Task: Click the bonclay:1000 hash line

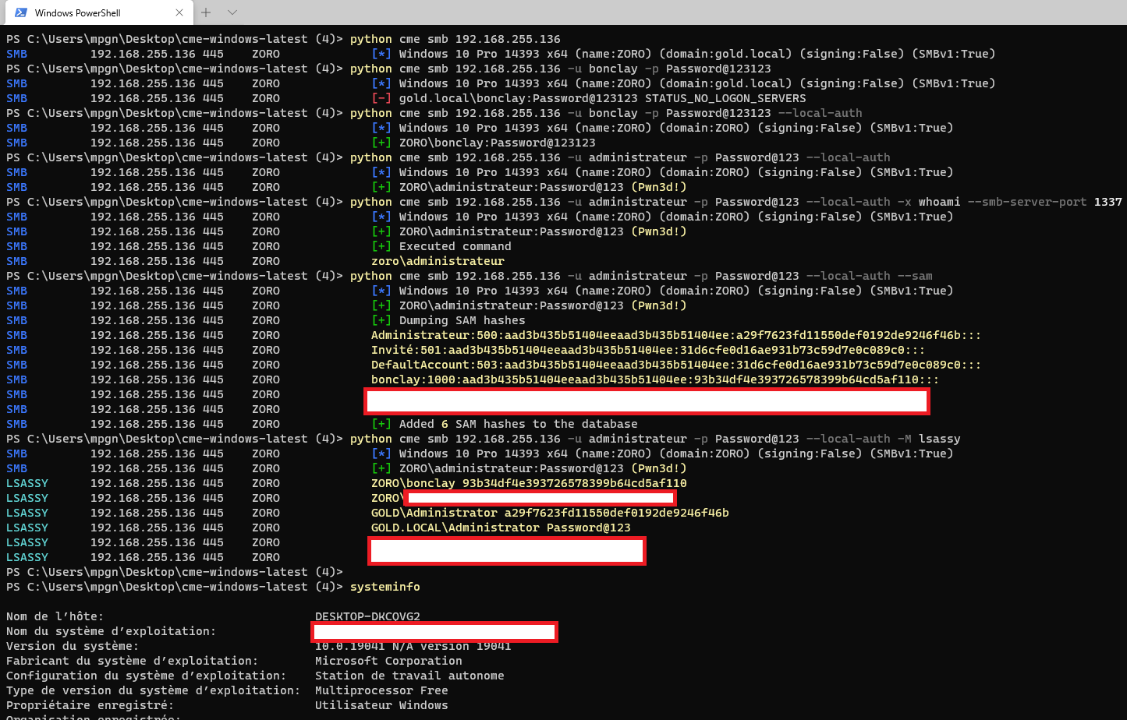Action: [654, 379]
